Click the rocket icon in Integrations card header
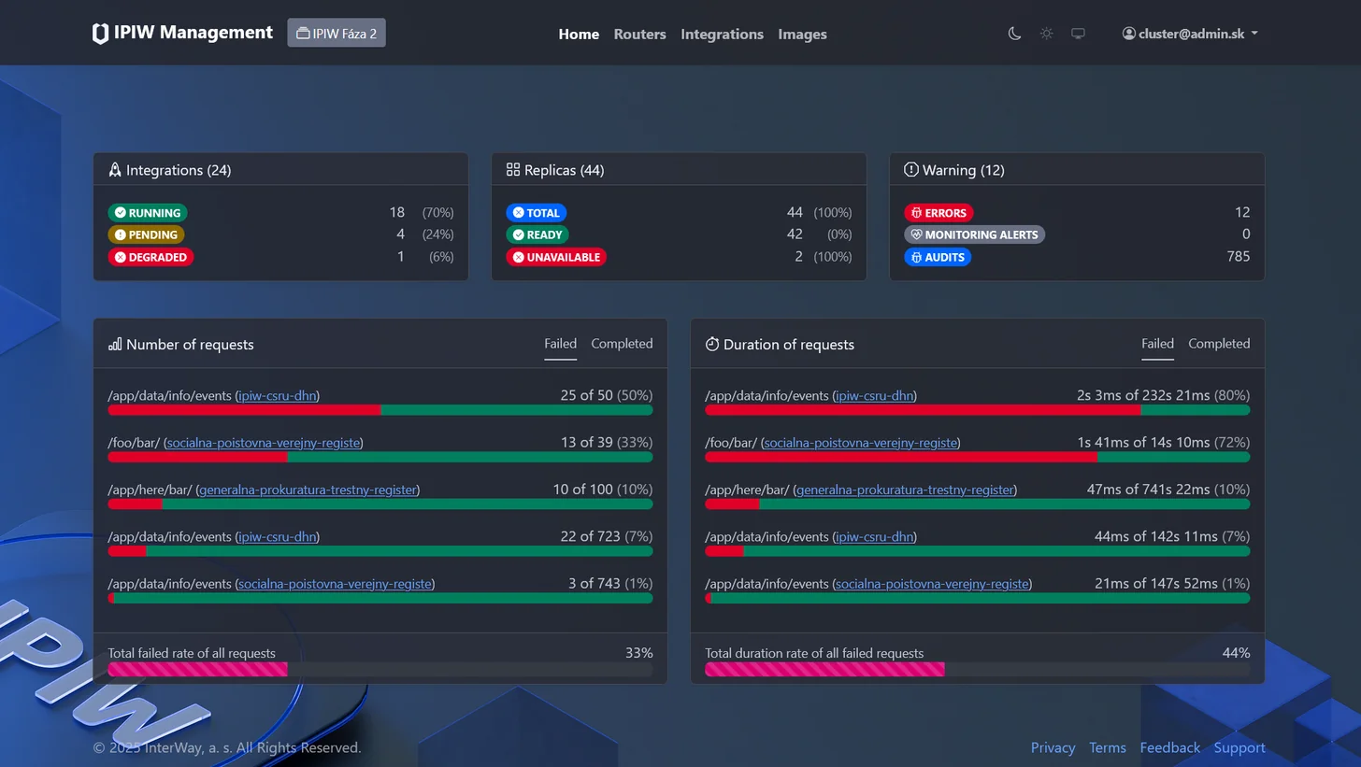Image resolution: width=1361 pixels, height=767 pixels. [115, 170]
